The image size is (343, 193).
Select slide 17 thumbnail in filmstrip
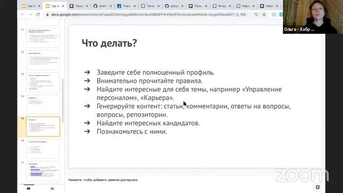43,171
